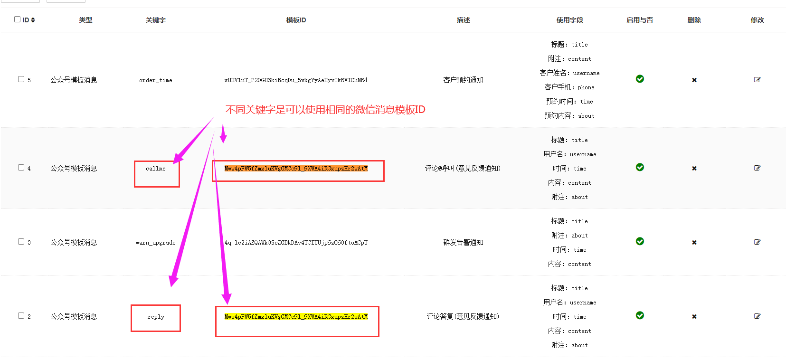Sort table by ID column arrows

click(33, 20)
